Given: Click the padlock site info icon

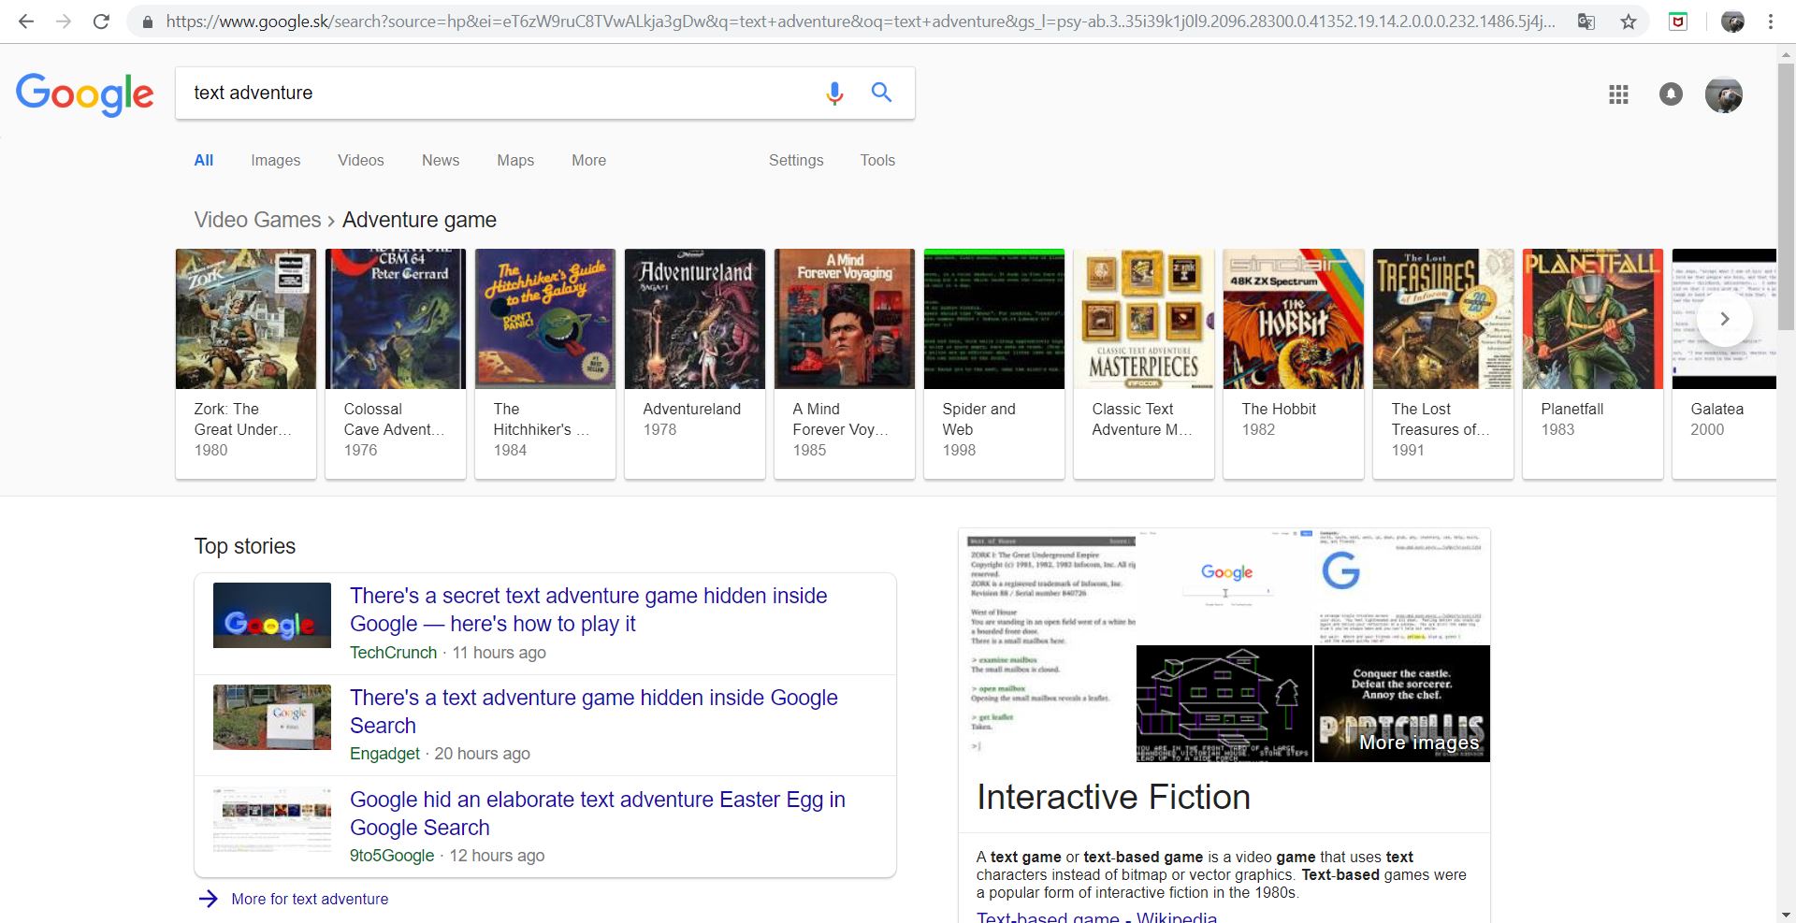Looking at the screenshot, I should pos(147,22).
